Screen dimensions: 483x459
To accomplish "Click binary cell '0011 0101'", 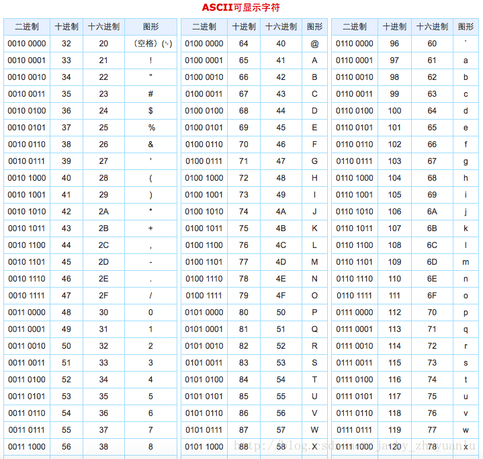I will click(27, 396).
